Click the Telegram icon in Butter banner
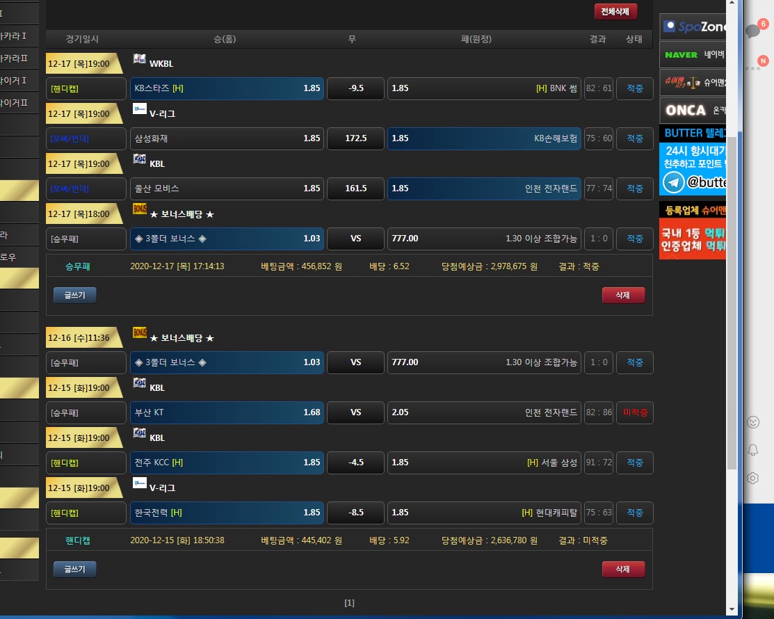The image size is (774, 619). click(672, 182)
